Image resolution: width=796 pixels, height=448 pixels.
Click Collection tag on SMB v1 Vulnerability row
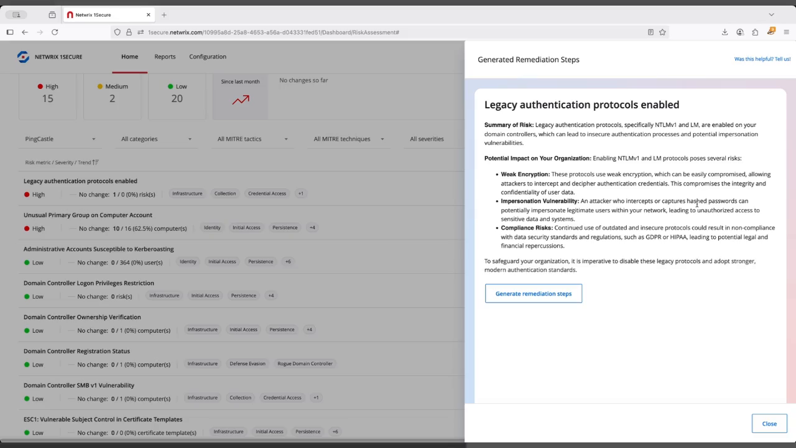point(240,398)
